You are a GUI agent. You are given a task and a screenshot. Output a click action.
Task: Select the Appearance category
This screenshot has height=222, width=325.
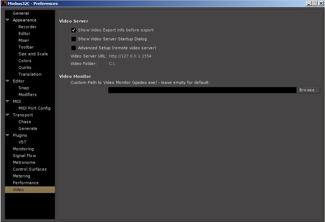pos(25,20)
